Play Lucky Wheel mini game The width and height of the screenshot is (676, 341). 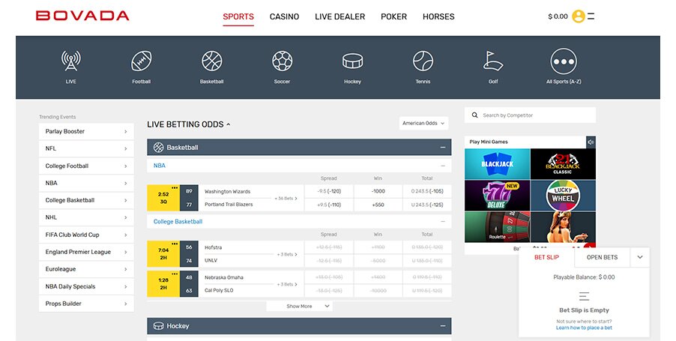[x=563, y=196]
